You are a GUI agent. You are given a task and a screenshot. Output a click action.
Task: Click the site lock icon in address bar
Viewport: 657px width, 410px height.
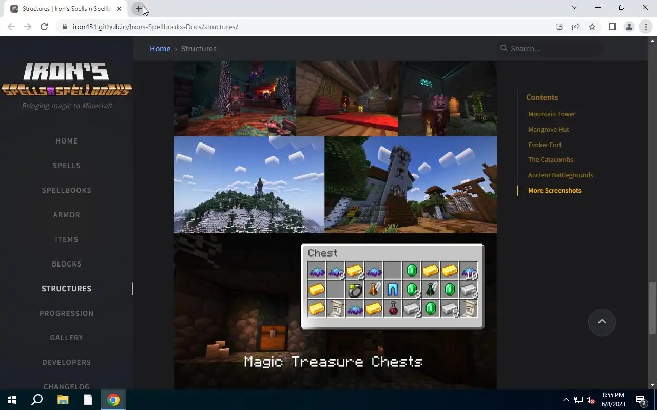point(65,27)
